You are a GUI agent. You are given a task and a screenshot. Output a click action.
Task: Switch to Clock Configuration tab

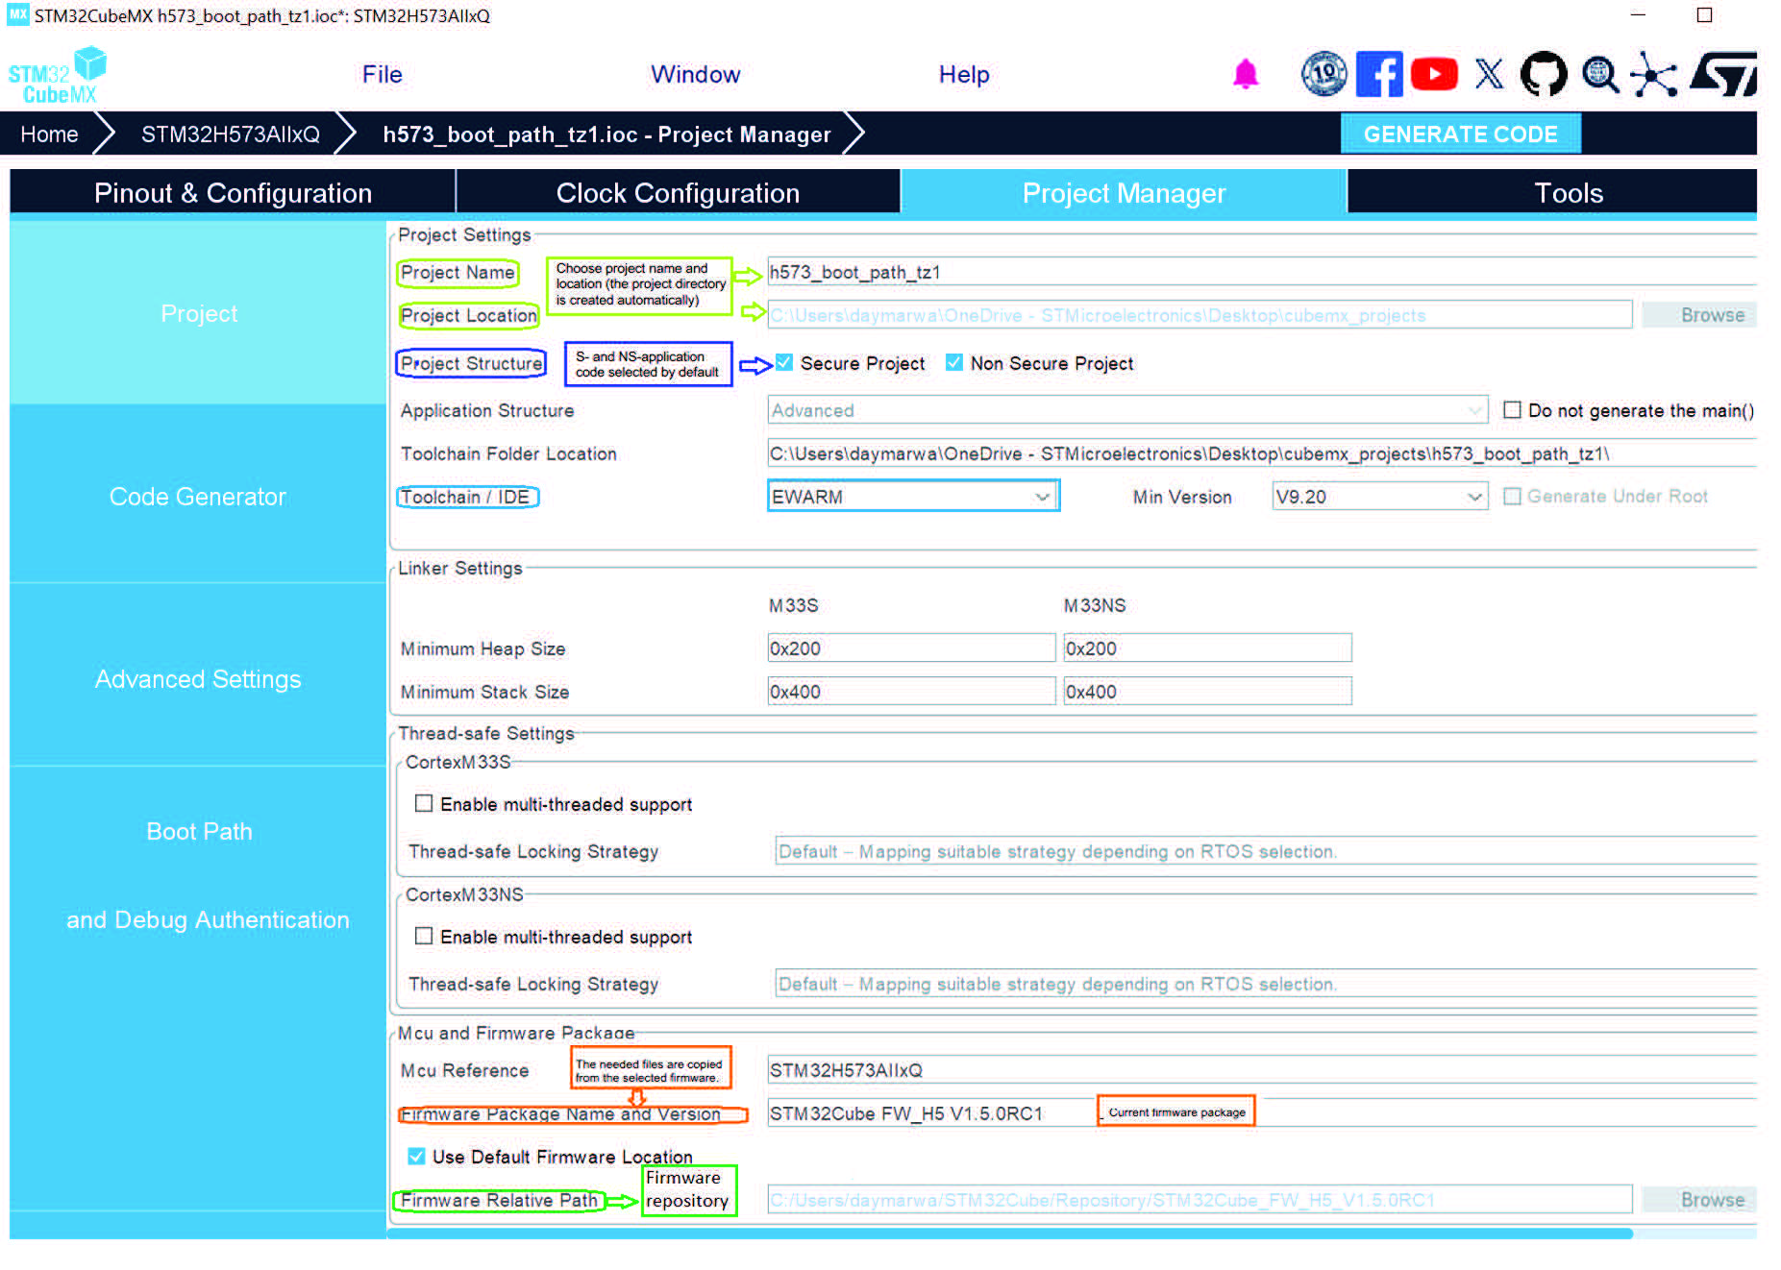[678, 192]
